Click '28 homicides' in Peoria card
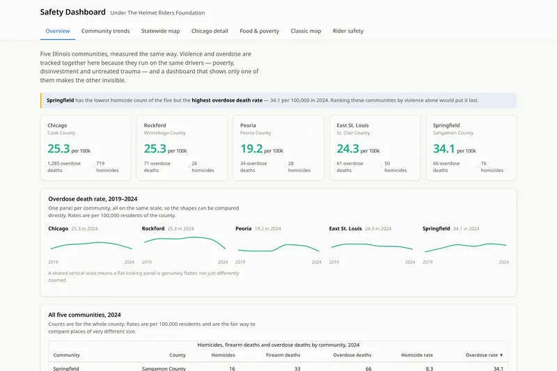Viewport: 557px width, 371px height. click(x=299, y=167)
